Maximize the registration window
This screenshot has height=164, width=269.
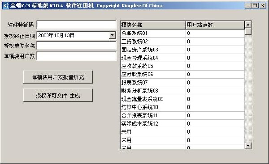coord(255,6)
